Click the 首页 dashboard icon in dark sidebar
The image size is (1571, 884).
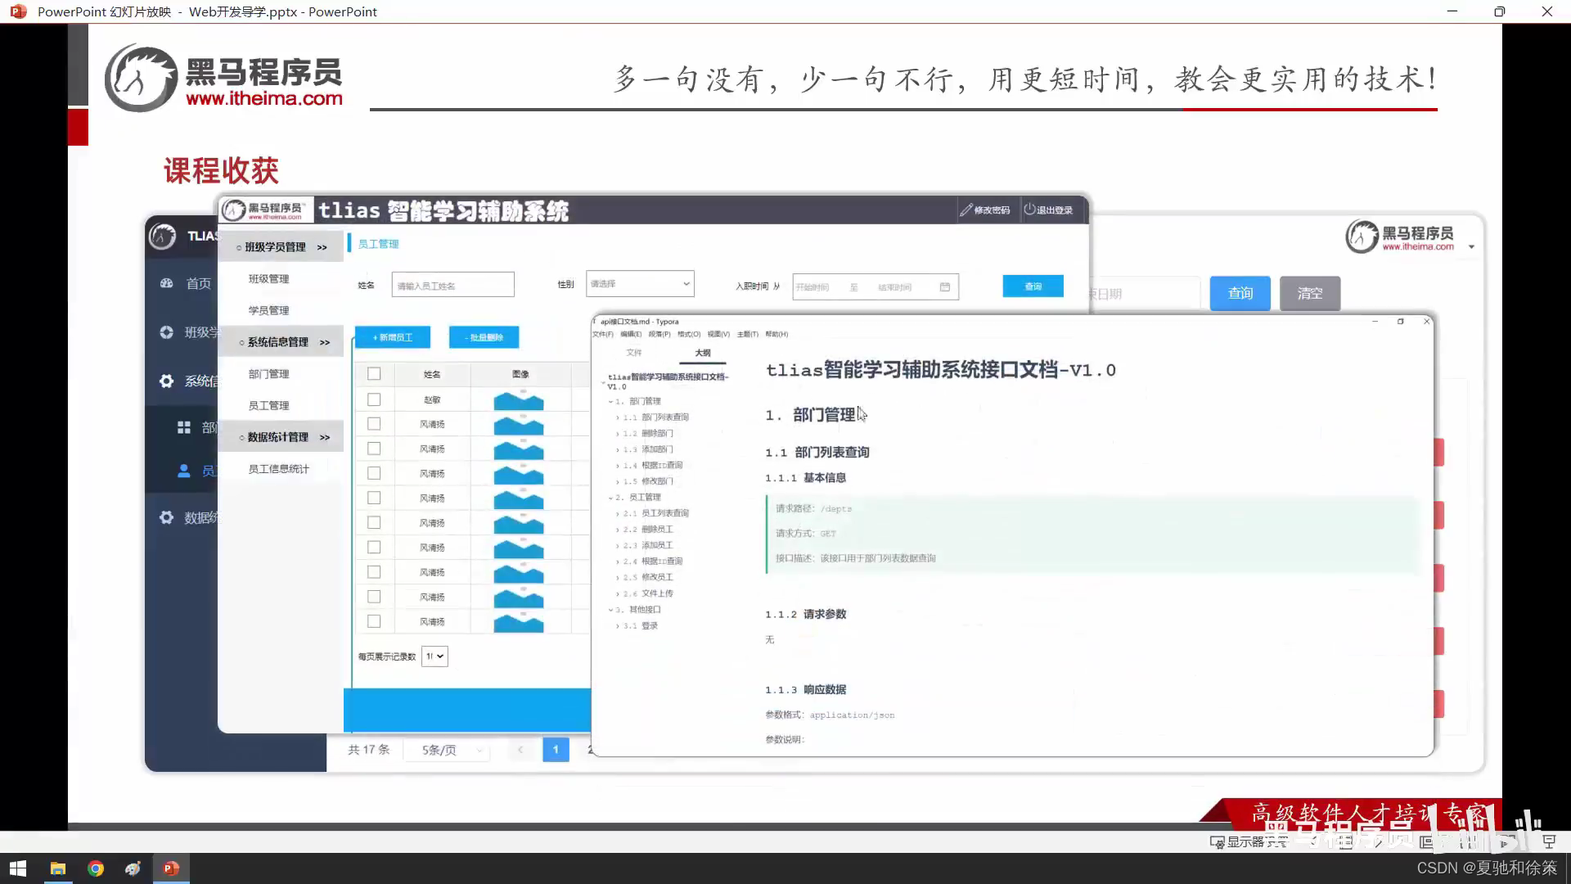click(167, 283)
